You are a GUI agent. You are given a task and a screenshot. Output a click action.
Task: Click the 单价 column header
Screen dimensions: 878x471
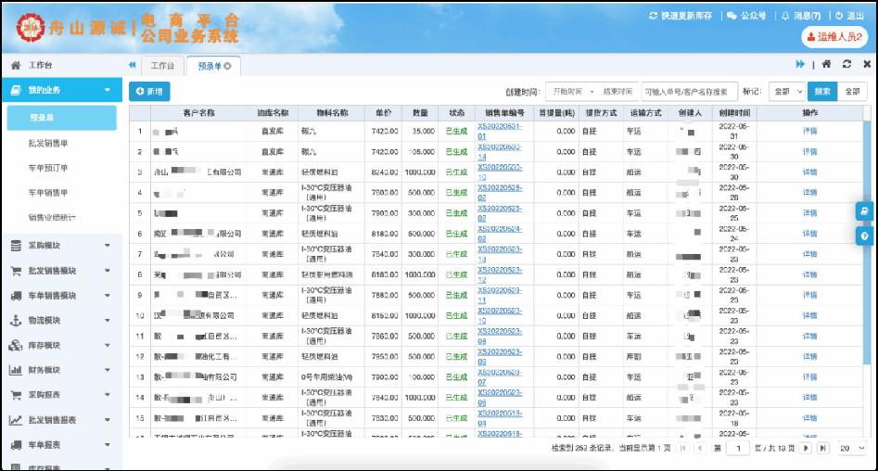[x=384, y=112]
